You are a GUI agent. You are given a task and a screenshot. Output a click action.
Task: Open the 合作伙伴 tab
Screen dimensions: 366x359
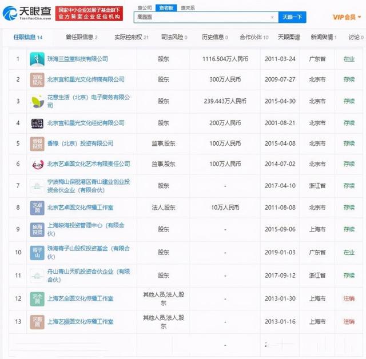coord(254,37)
